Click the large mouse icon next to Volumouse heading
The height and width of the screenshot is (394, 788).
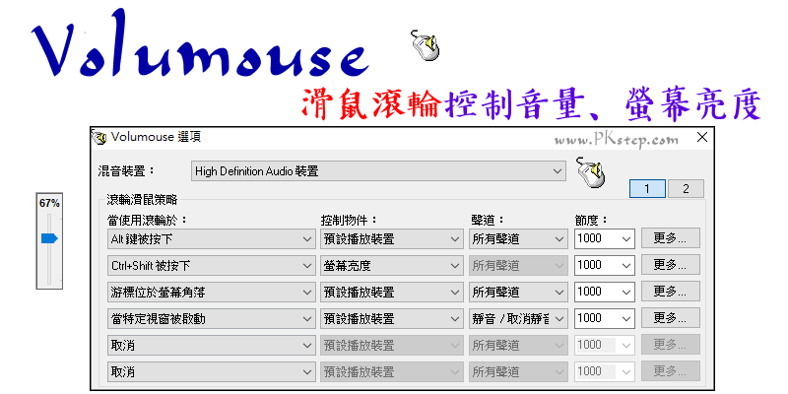tap(426, 45)
